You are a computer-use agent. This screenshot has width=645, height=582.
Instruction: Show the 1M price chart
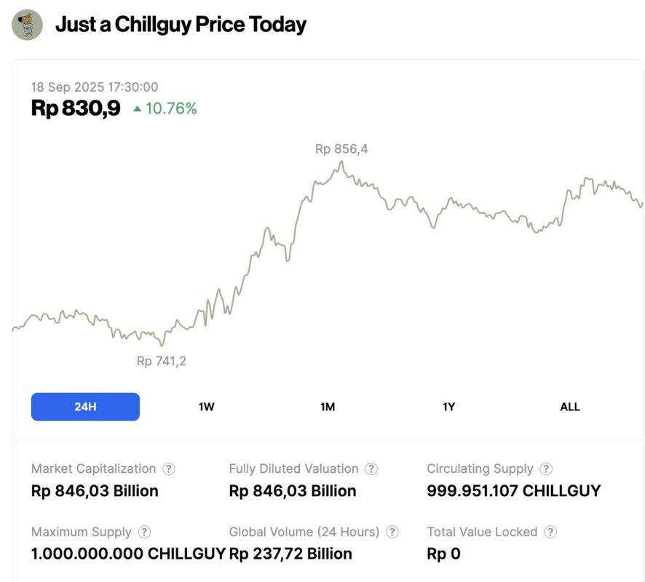(328, 407)
